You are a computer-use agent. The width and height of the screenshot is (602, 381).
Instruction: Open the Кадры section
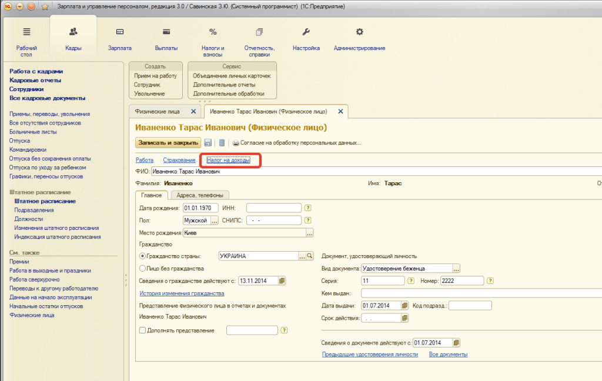point(73,39)
